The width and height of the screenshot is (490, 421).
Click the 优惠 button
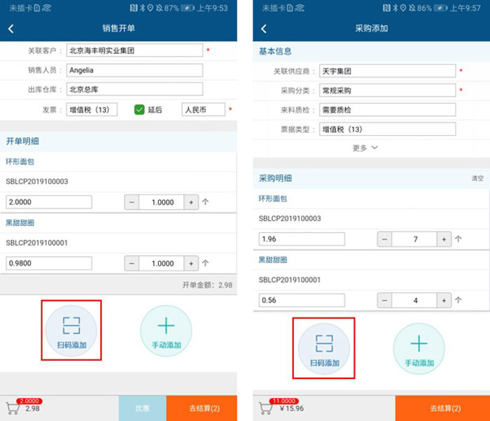(x=142, y=408)
